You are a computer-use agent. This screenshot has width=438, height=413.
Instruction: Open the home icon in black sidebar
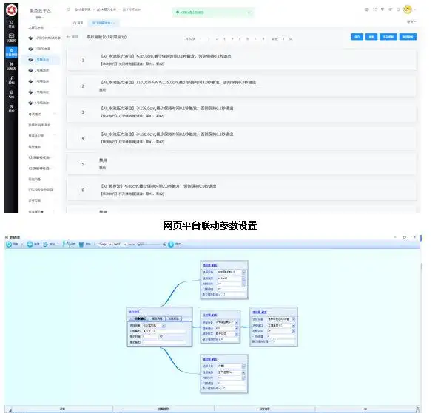point(11,24)
